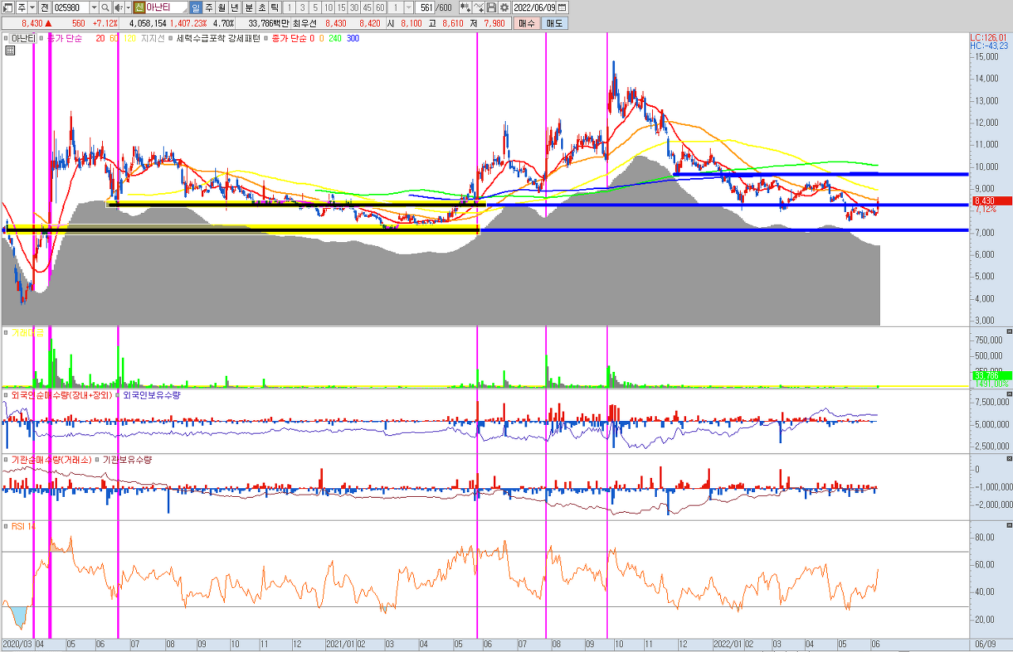Viewport: 1013px width, 652px height.
Task: Choose interval 15 button
Action: [x=341, y=7]
